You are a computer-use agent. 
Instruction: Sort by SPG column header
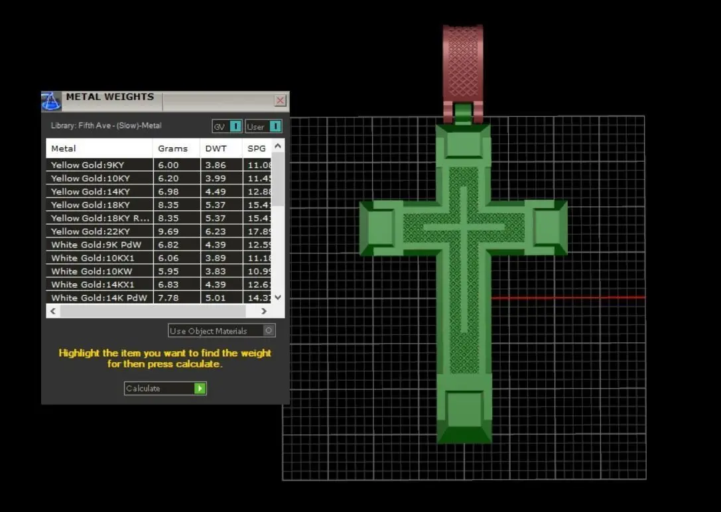click(x=257, y=149)
